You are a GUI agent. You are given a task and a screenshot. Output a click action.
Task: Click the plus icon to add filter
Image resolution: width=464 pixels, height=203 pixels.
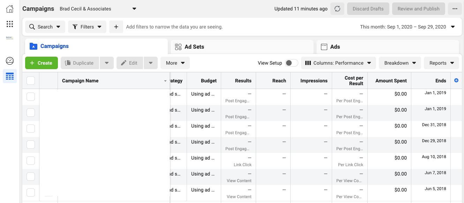point(116,27)
